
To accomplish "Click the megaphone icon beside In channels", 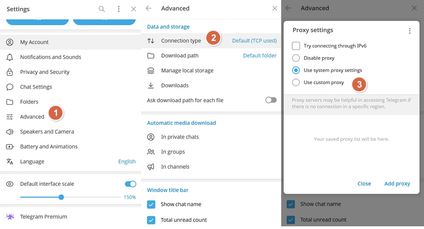I will click(151, 167).
